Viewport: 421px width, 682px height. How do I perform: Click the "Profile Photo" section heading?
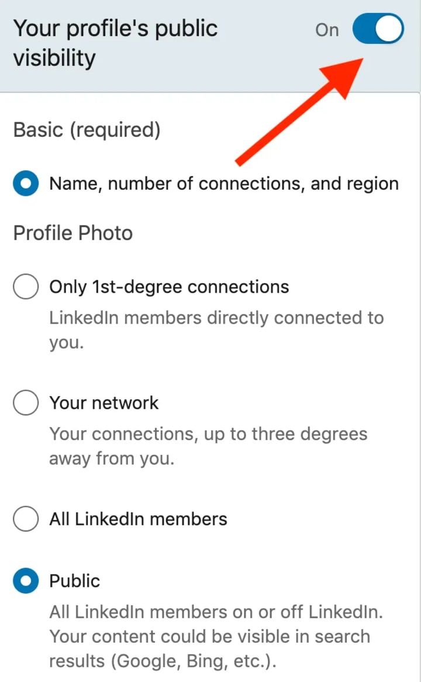tap(73, 233)
